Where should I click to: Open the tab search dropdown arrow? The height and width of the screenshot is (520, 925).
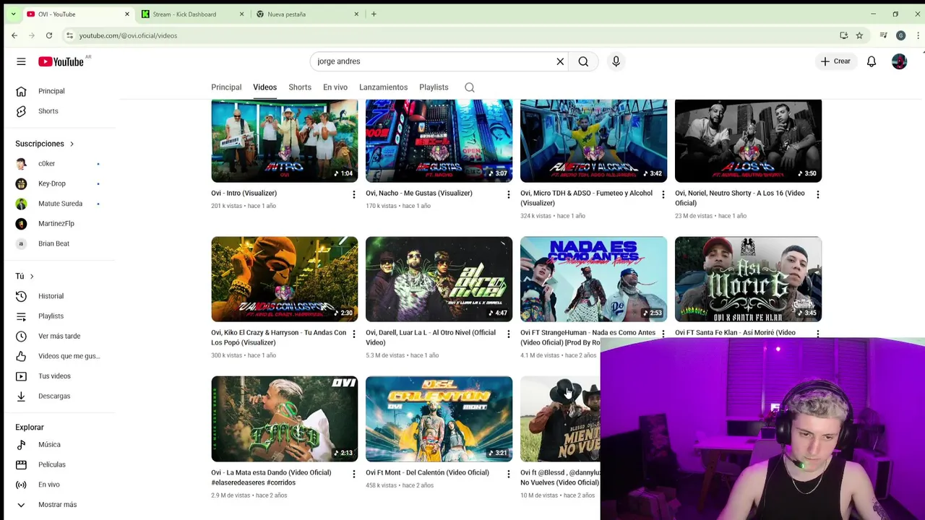point(13,14)
